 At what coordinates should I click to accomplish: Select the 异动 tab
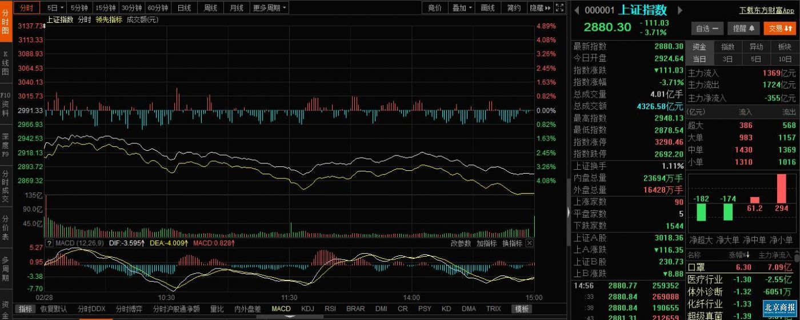tap(756, 47)
